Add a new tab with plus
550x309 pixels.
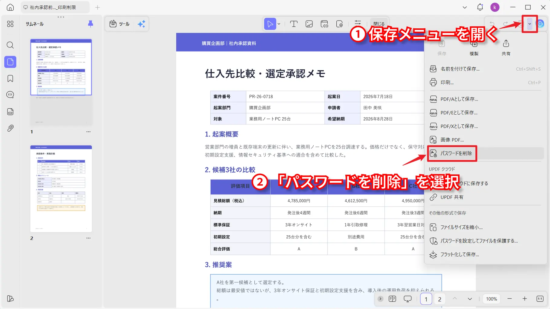[97, 7]
